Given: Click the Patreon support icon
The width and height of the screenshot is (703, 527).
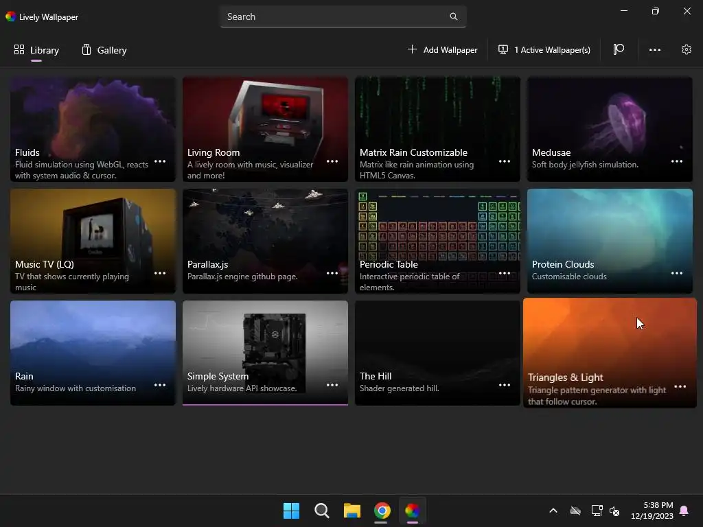Looking at the screenshot, I should click(619, 49).
